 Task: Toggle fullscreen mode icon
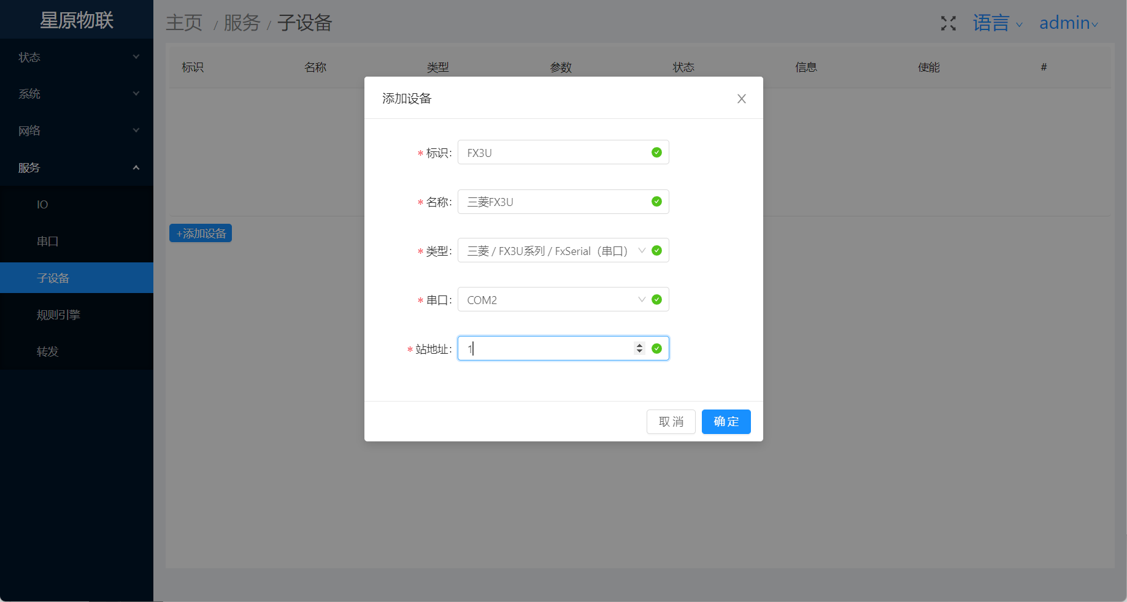948,23
